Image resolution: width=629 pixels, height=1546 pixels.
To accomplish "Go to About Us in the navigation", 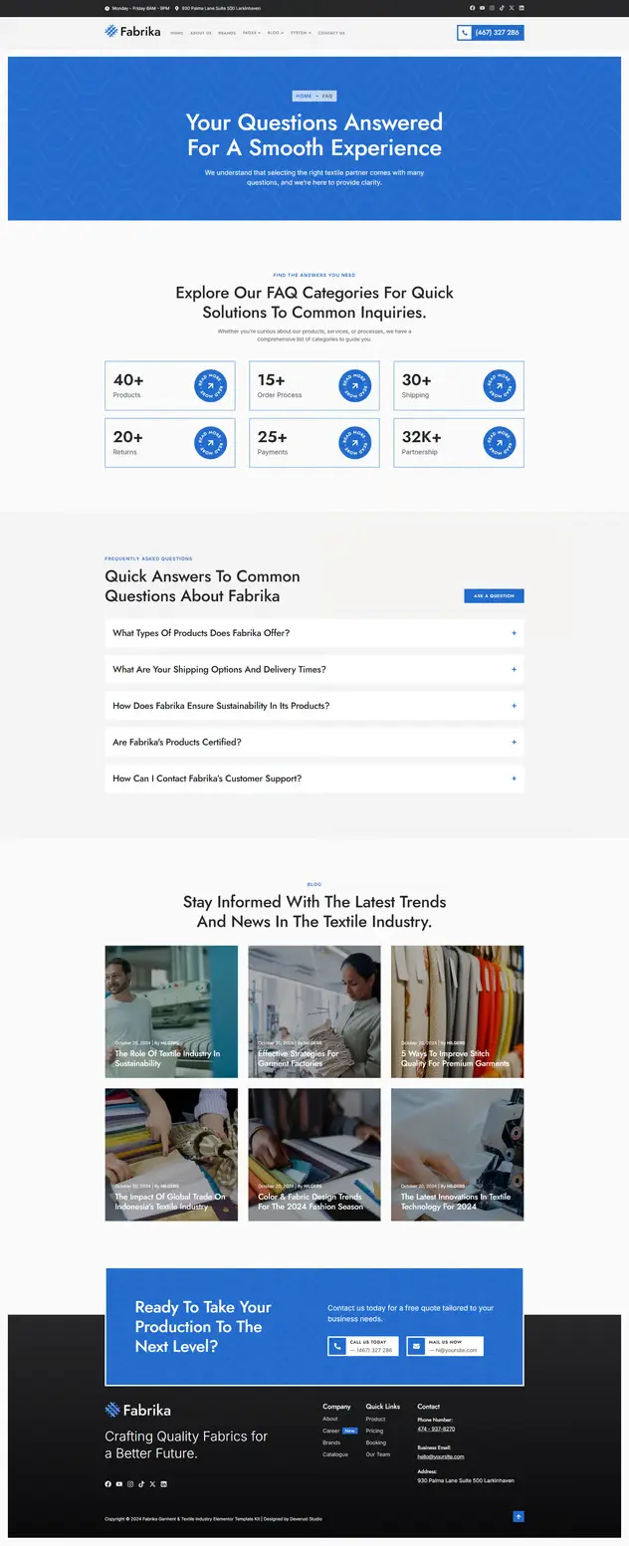I will (201, 33).
